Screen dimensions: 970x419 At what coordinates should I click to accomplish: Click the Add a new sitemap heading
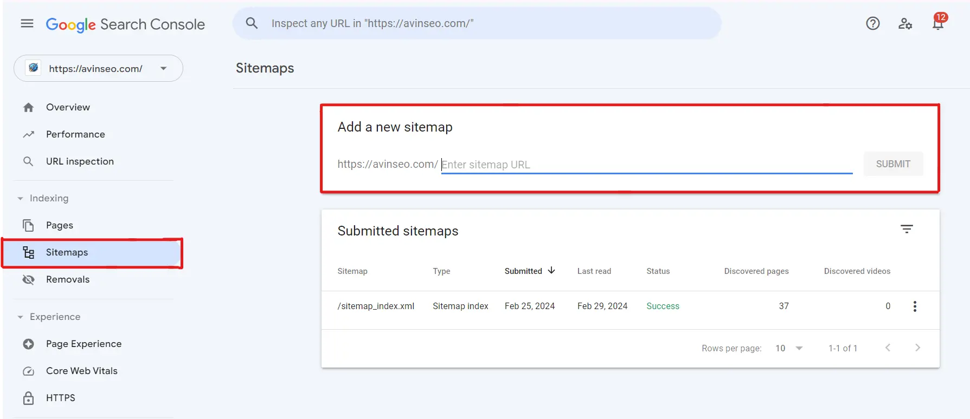click(395, 127)
